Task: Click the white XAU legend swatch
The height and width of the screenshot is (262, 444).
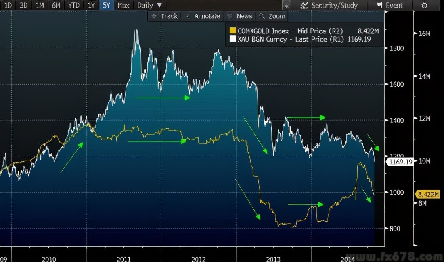Action: [232, 39]
